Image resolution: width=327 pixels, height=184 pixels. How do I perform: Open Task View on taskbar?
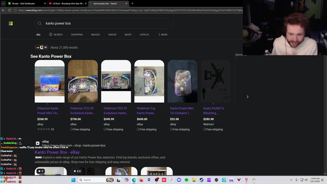point(119,180)
